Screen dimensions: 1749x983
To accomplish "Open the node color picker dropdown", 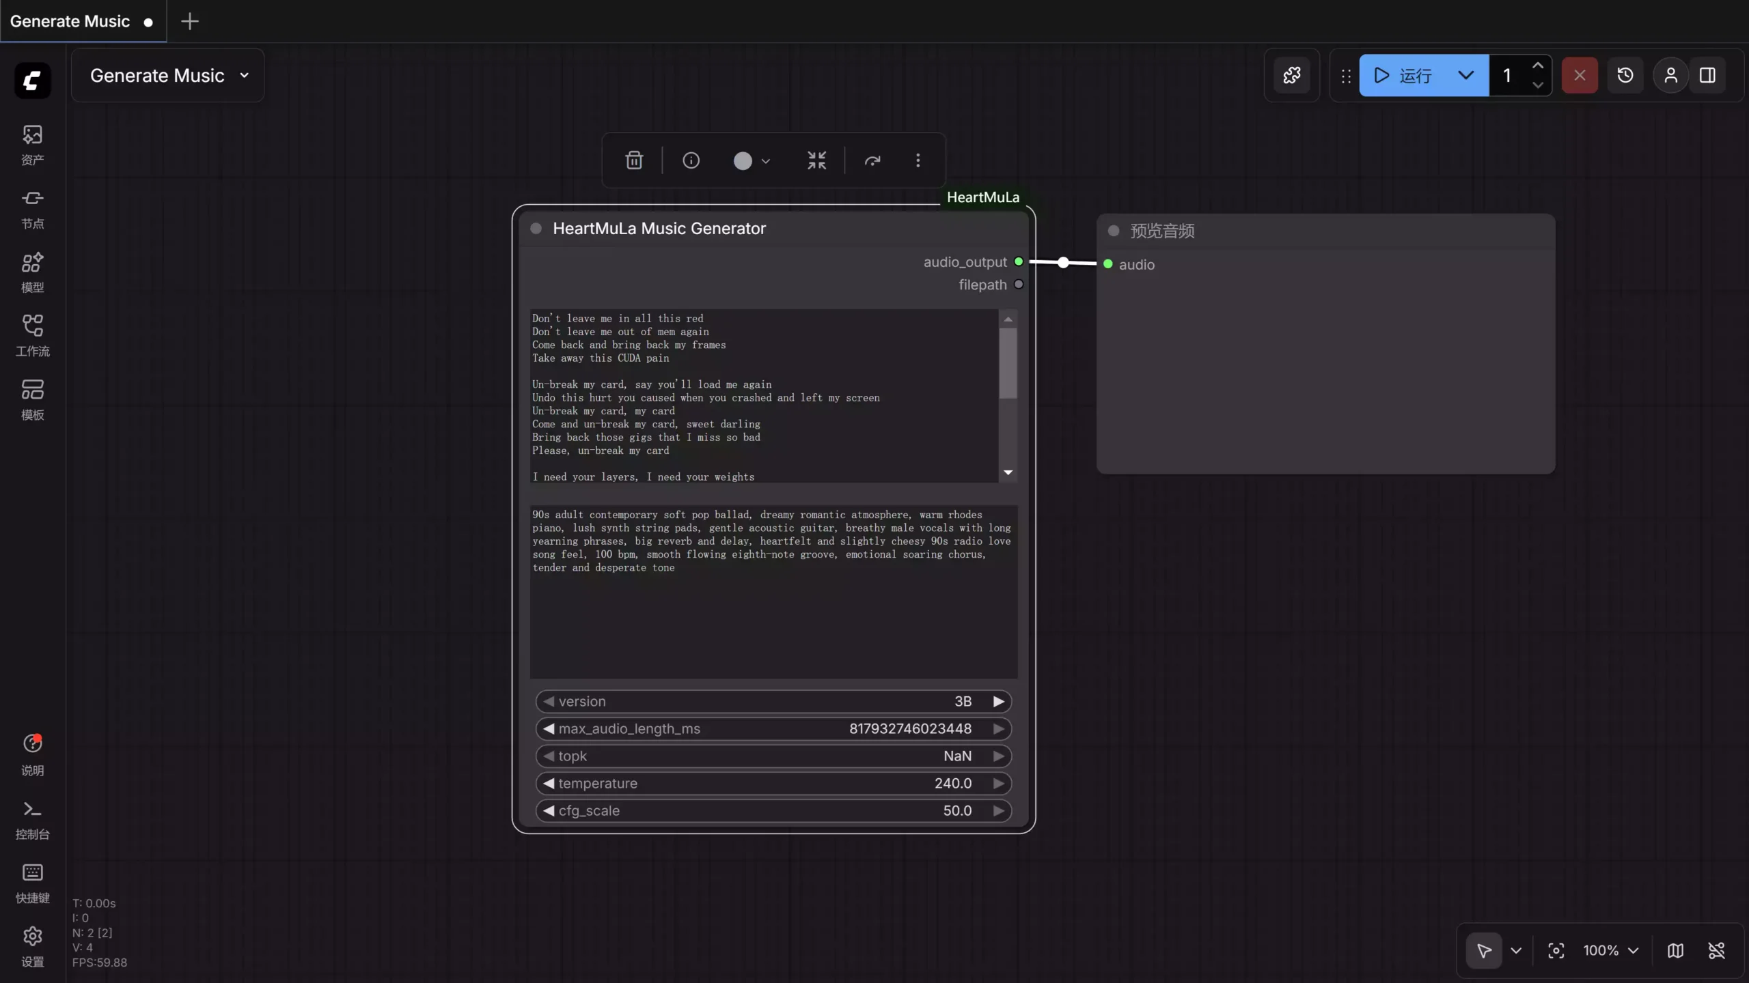I will tap(752, 160).
